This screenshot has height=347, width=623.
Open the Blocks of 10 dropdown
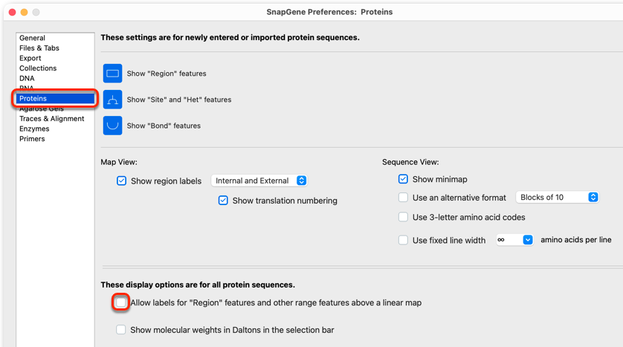(557, 198)
